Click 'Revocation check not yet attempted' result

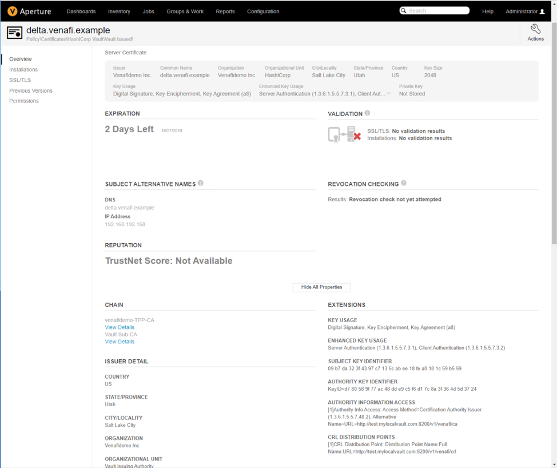point(395,199)
